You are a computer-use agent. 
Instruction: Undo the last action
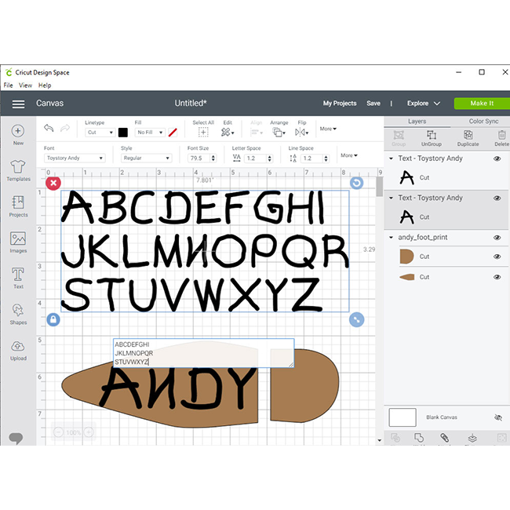49,128
